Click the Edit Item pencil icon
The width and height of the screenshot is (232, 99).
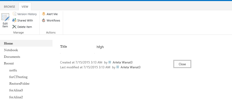tap(5, 17)
